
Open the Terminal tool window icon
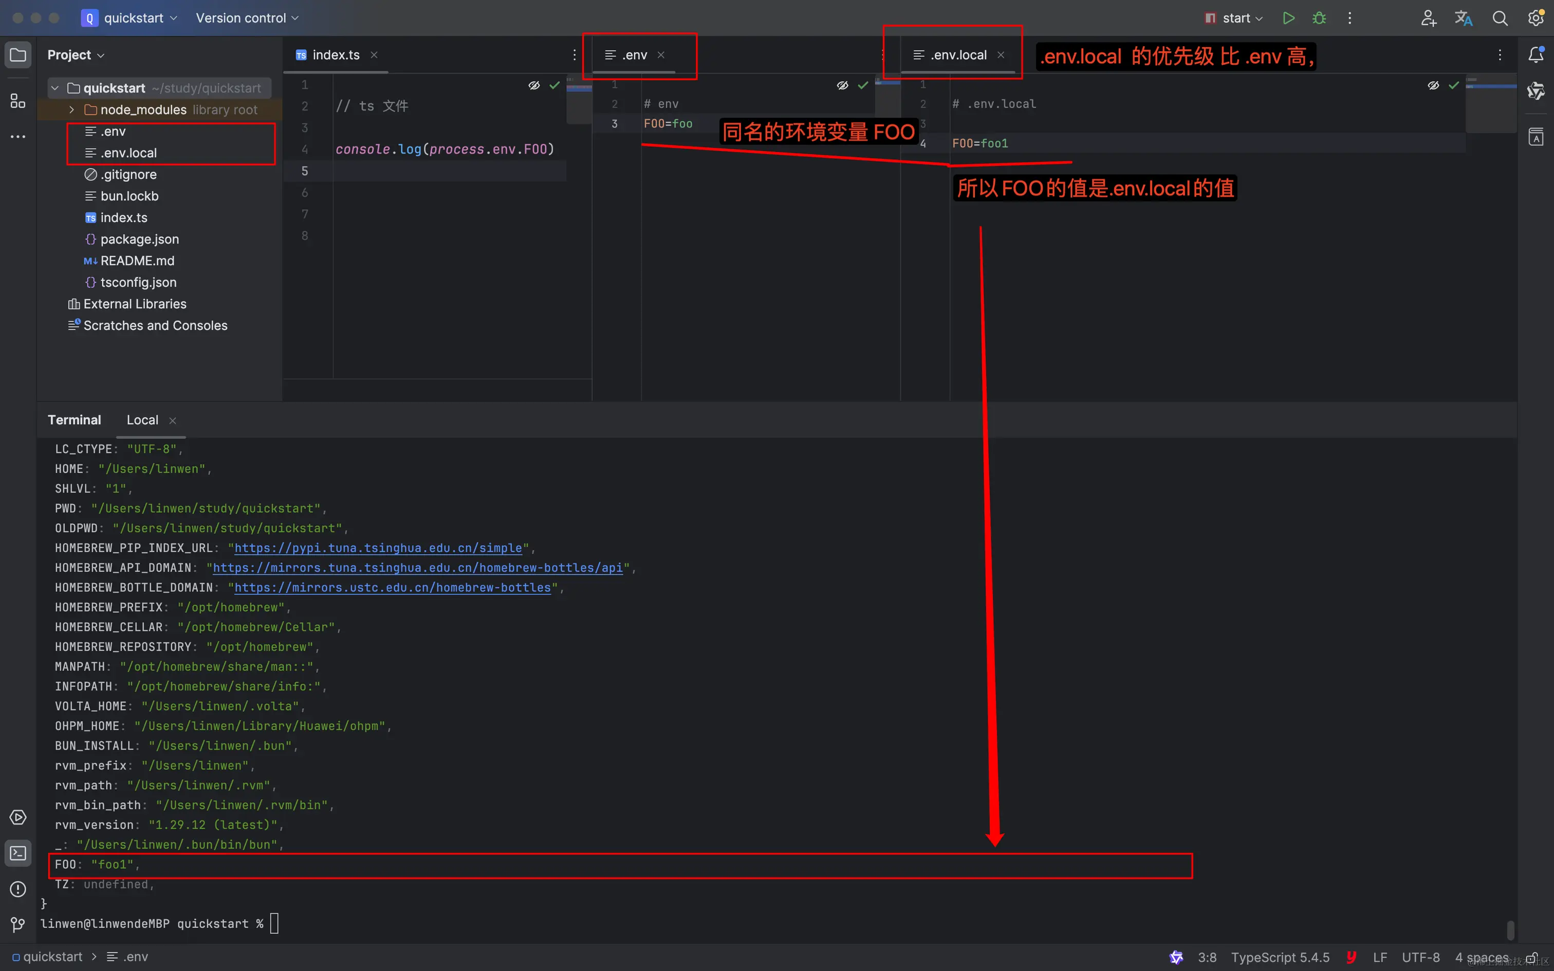(18, 853)
